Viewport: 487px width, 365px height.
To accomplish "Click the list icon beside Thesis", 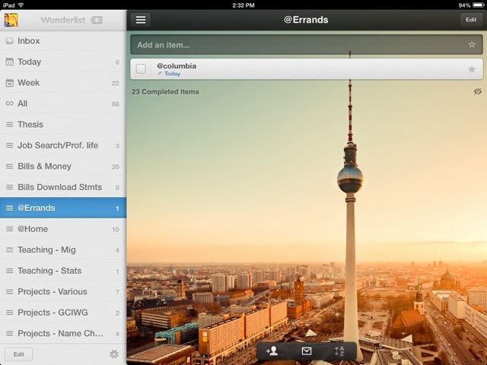I will tap(10, 125).
